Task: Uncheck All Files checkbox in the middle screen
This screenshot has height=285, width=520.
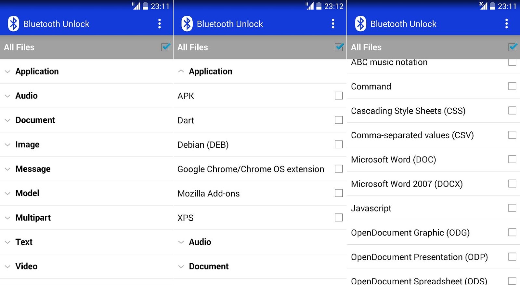Action: tap(339, 47)
